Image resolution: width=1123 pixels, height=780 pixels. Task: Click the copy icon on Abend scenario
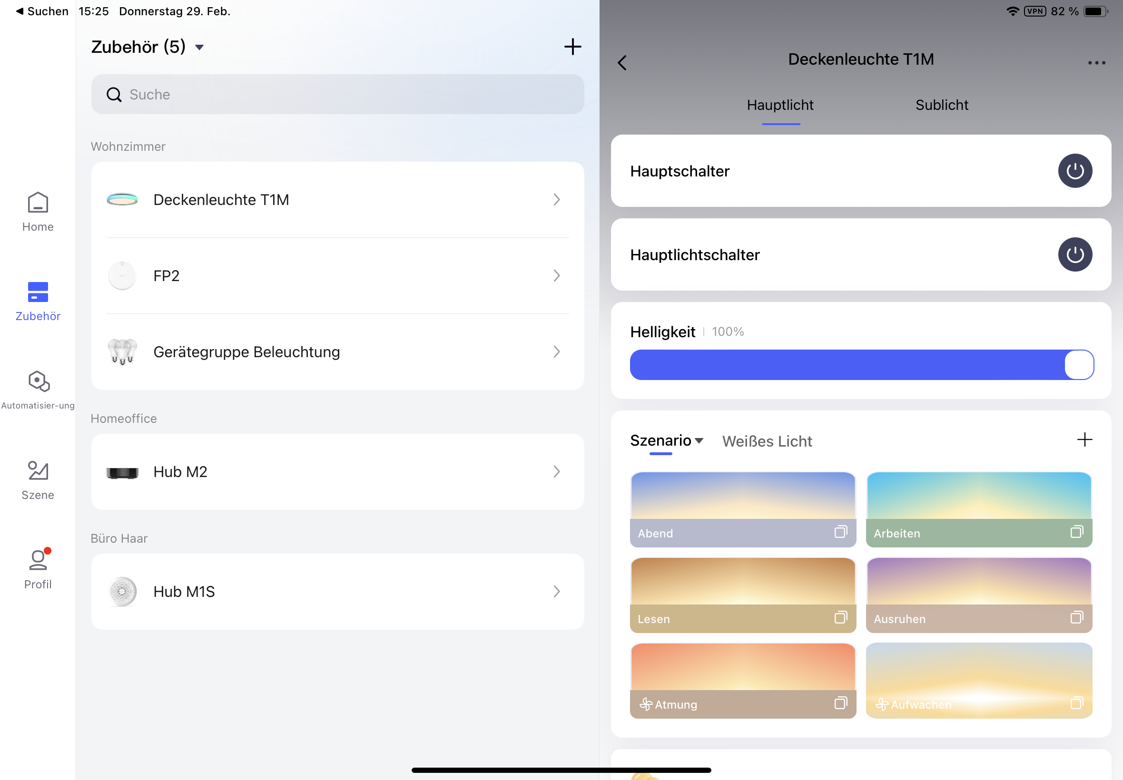tap(840, 532)
